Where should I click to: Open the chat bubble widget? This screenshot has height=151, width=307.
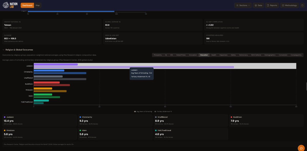click(301, 148)
